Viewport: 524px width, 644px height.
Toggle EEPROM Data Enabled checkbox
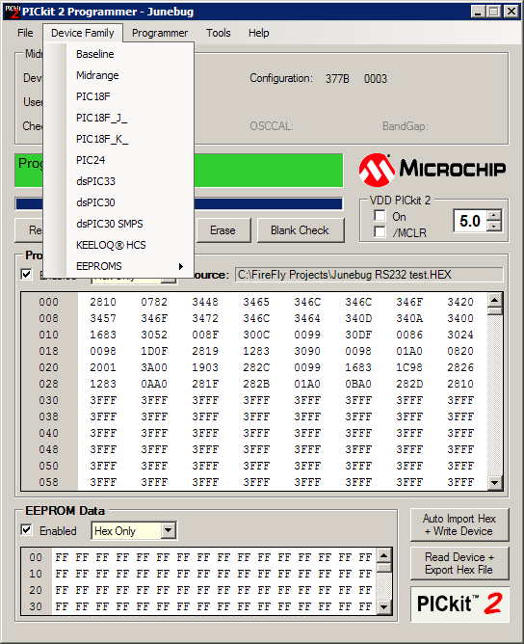[x=26, y=530]
